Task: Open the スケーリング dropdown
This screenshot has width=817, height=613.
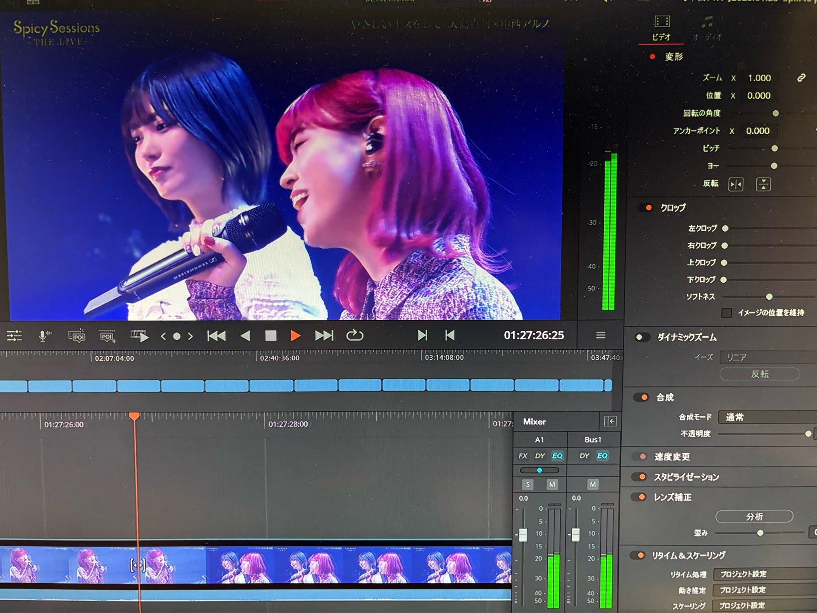Action: coord(764,605)
